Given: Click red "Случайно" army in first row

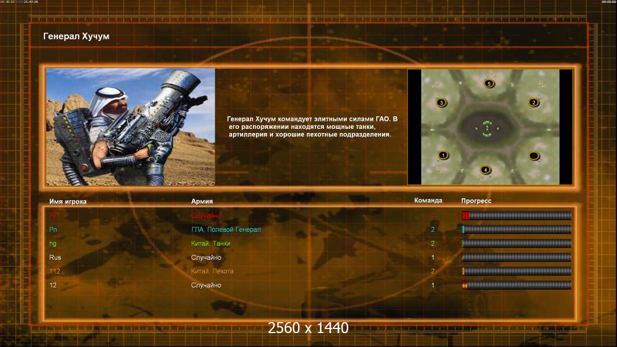Looking at the screenshot, I should tap(206, 215).
